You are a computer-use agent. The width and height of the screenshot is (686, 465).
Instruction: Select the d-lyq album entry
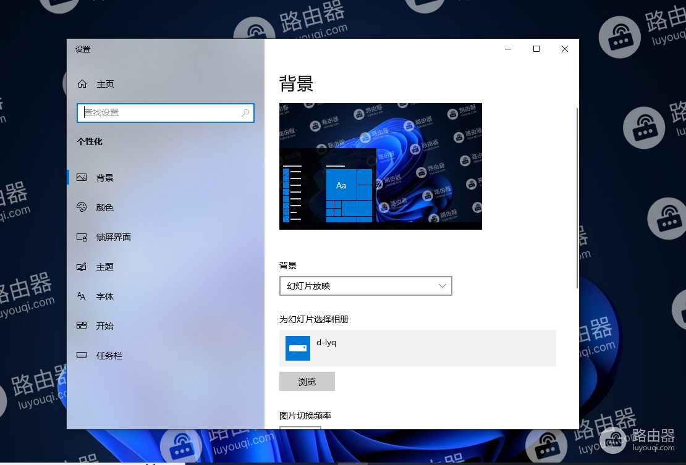[418, 348]
